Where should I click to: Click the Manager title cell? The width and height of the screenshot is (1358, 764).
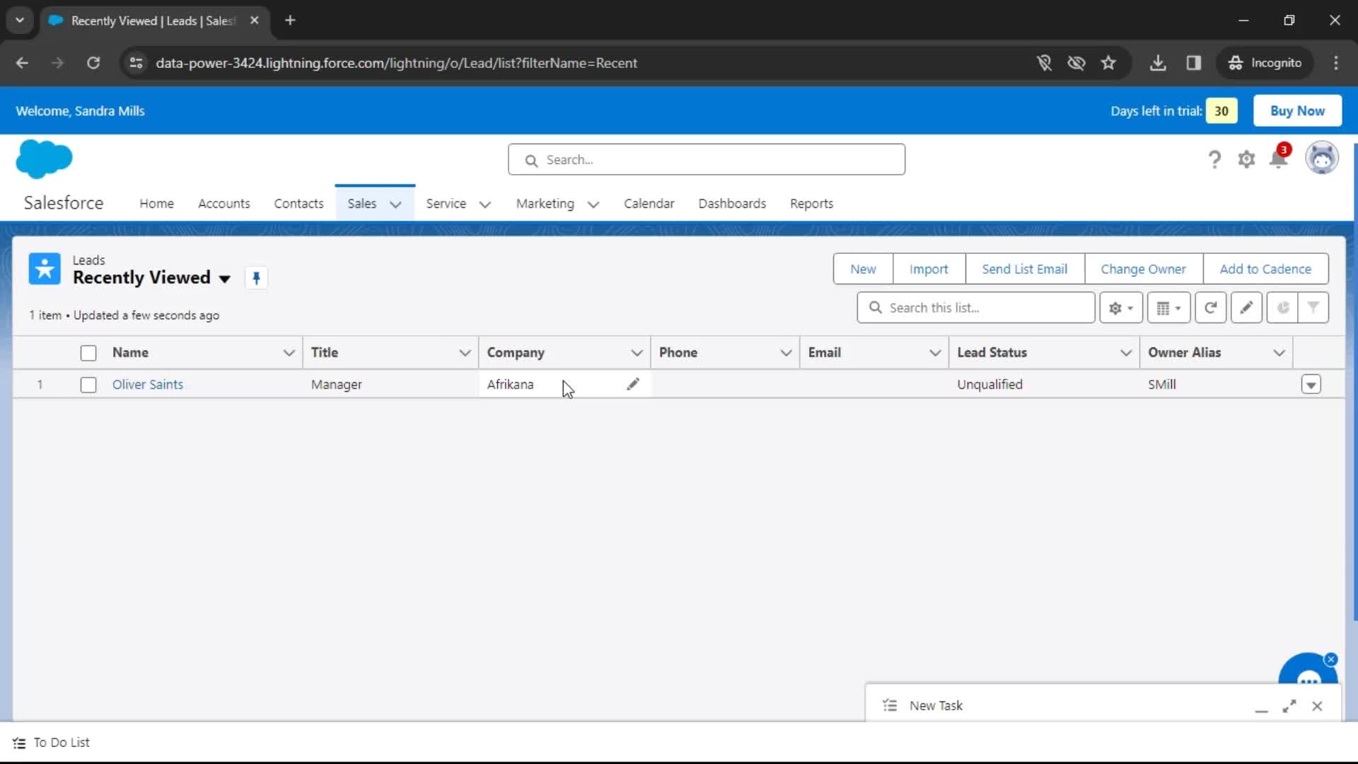click(x=390, y=384)
